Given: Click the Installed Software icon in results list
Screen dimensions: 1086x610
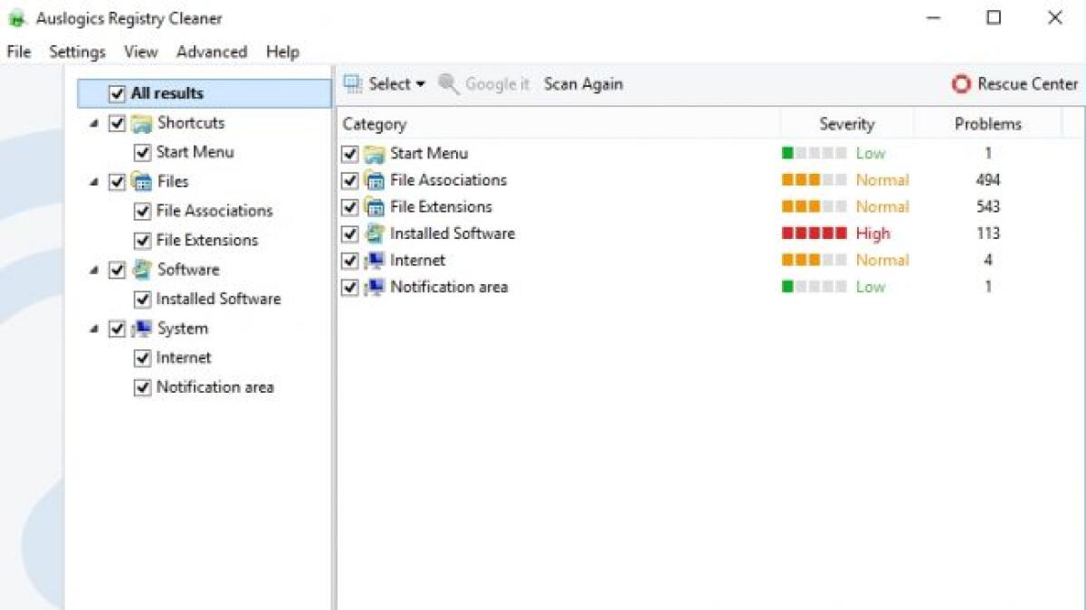Looking at the screenshot, I should click(373, 233).
